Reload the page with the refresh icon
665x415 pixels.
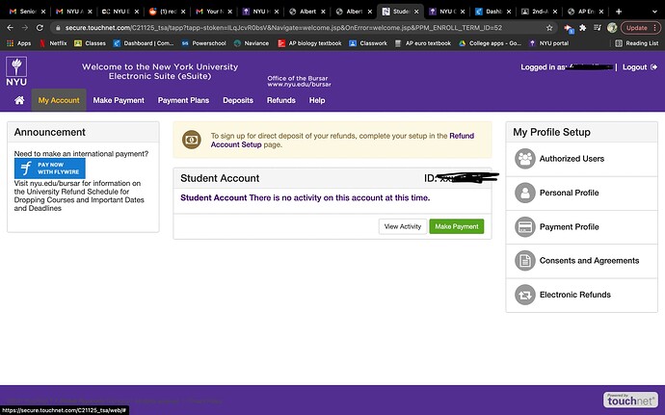click(40, 28)
